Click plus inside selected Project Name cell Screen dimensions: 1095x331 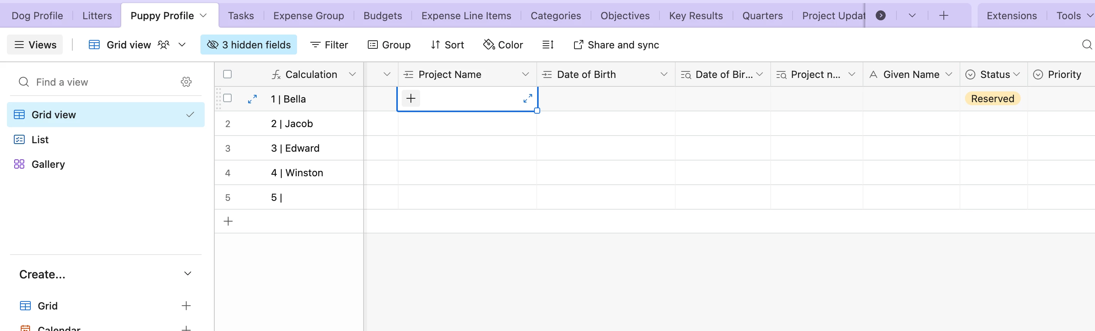click(x=411, y=98)
